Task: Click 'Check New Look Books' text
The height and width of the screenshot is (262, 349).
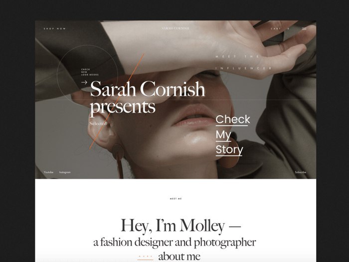Action: tap(90, 72)
